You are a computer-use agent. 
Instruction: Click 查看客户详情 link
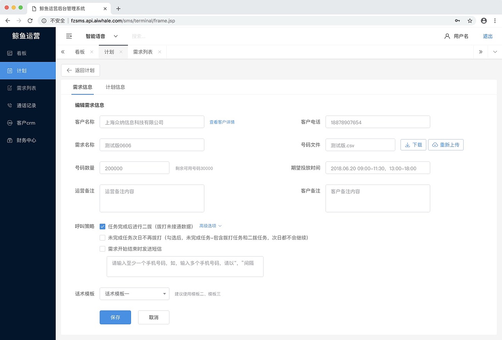coord(222,122)
